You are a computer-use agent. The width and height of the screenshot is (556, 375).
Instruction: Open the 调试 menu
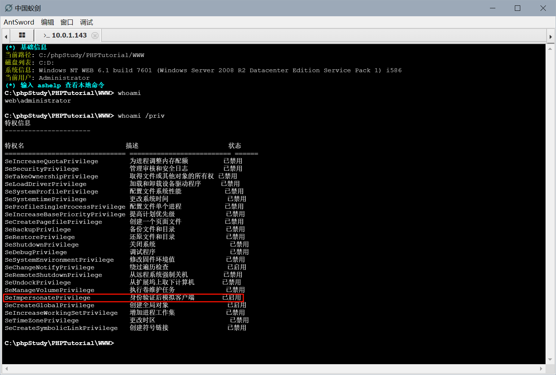click(x=86, y=22)
